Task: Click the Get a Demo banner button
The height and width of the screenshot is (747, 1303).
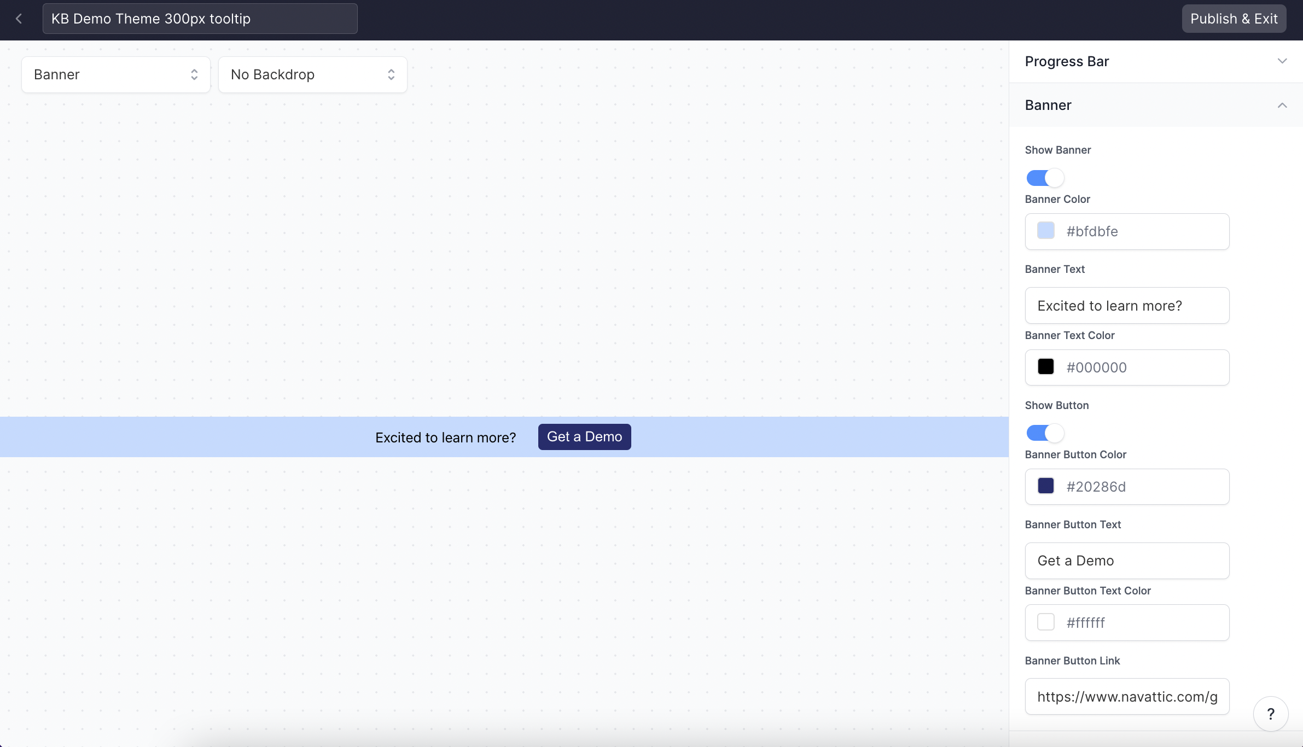Action: [584, 437]
